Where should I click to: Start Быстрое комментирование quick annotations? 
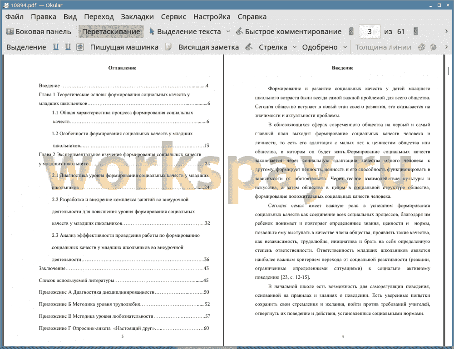(289, 32)
